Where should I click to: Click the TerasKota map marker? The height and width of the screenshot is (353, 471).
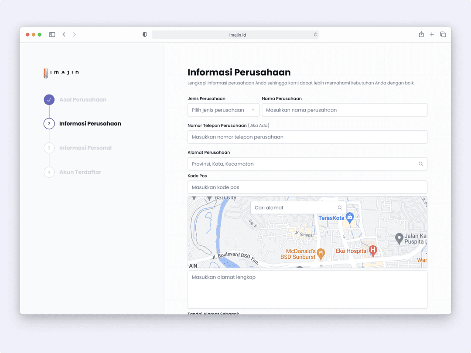[x=349, y=217]
